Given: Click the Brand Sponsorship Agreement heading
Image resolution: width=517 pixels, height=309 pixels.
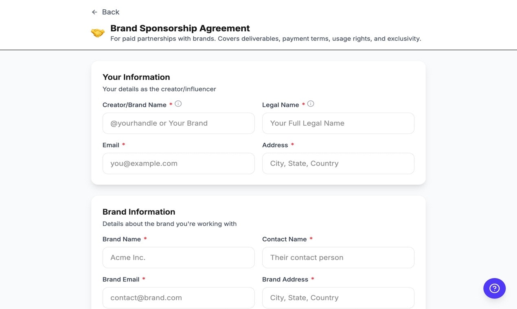Looking at the screenshot, I should (x=180, y=28).
